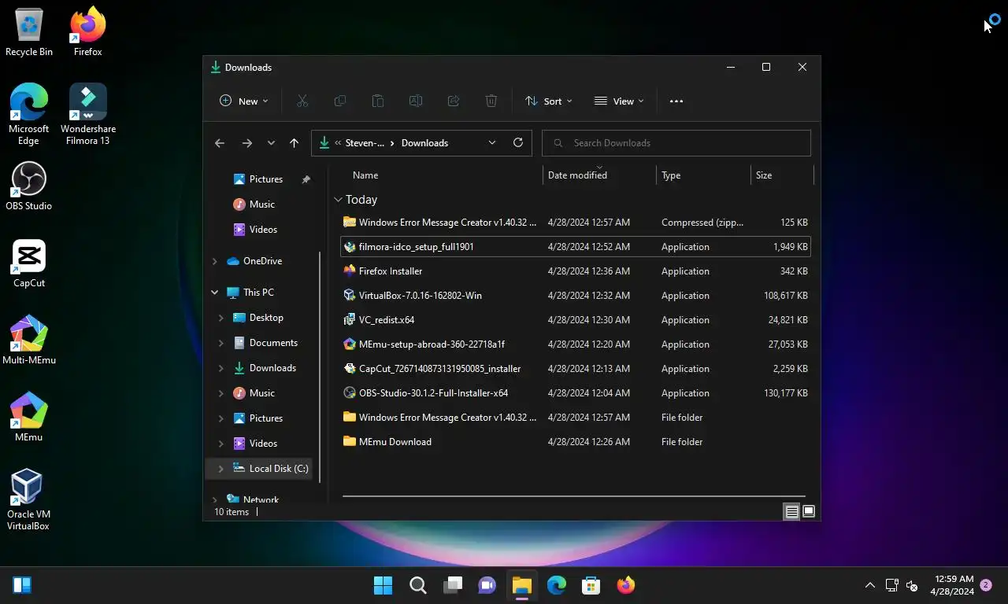Viewport: 1008px width, 604px height.
Task: Select the VC_redist.x64 file
Action: click(576, 320)
